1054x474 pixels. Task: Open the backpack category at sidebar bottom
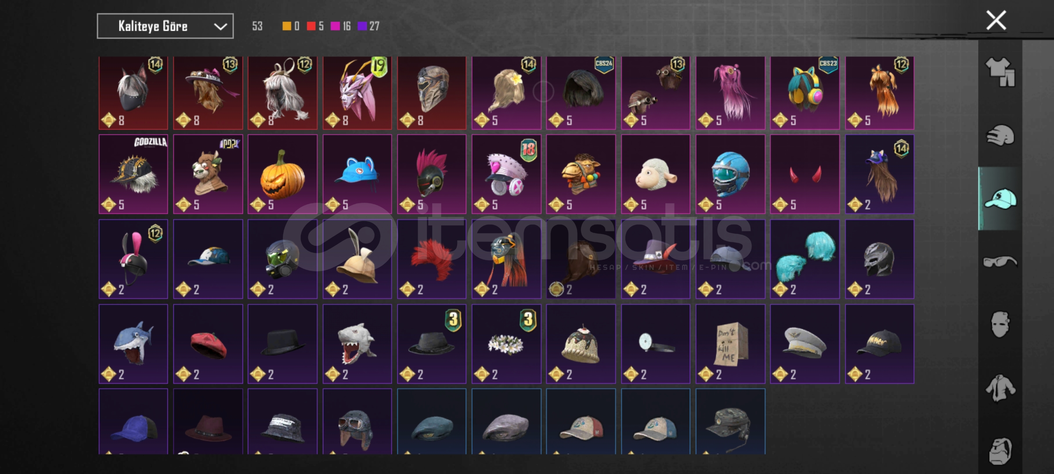click(x=1000, y=451)
